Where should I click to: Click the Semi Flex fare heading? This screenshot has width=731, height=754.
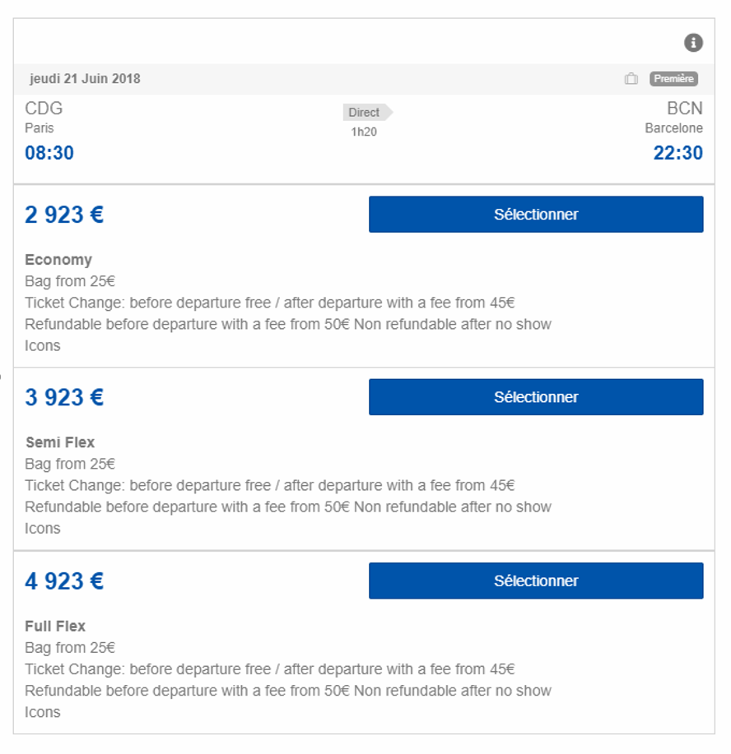[x=60, y=442]
